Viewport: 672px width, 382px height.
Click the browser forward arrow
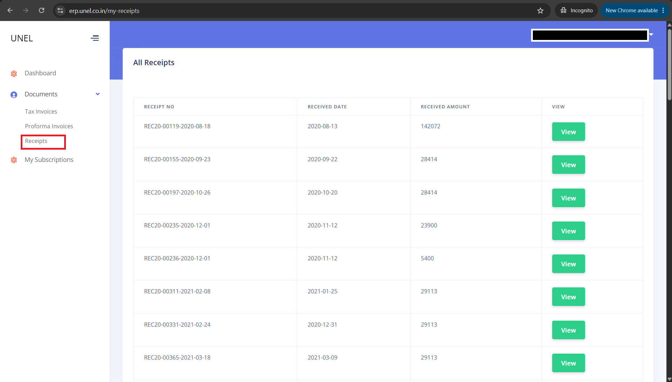point(26,11)
